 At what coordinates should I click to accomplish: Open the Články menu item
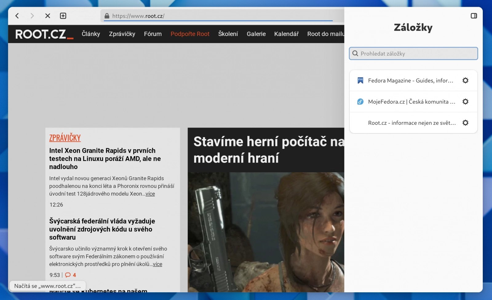(91, 34)
